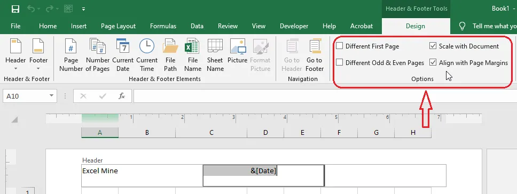Click the empty right header section

pyautogui.click(x=385, y=175)
